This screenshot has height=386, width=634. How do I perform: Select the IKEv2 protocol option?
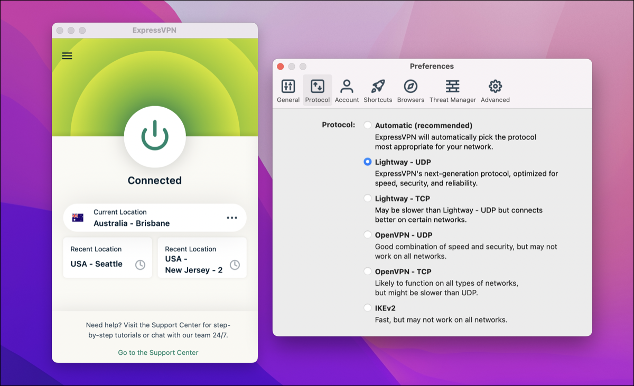pos(367,308)
